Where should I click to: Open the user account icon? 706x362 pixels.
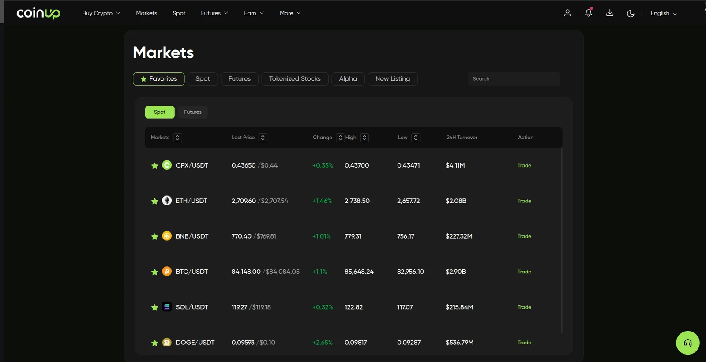[x=567, y=13]
